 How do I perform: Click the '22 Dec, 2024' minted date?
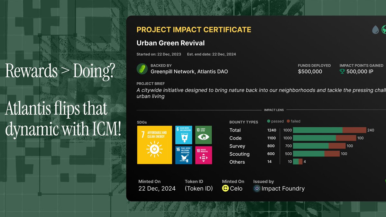pos(157,188)
